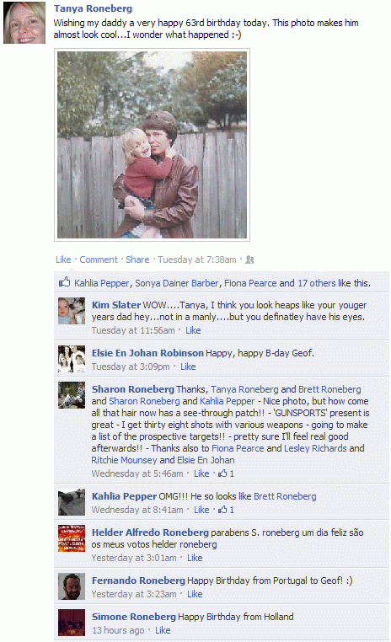The height and width of the screenshot is (642, 391).
Task: Click thumbs-up count on Kahlia Pepper's comment
Action: click(x=226, y=510)
